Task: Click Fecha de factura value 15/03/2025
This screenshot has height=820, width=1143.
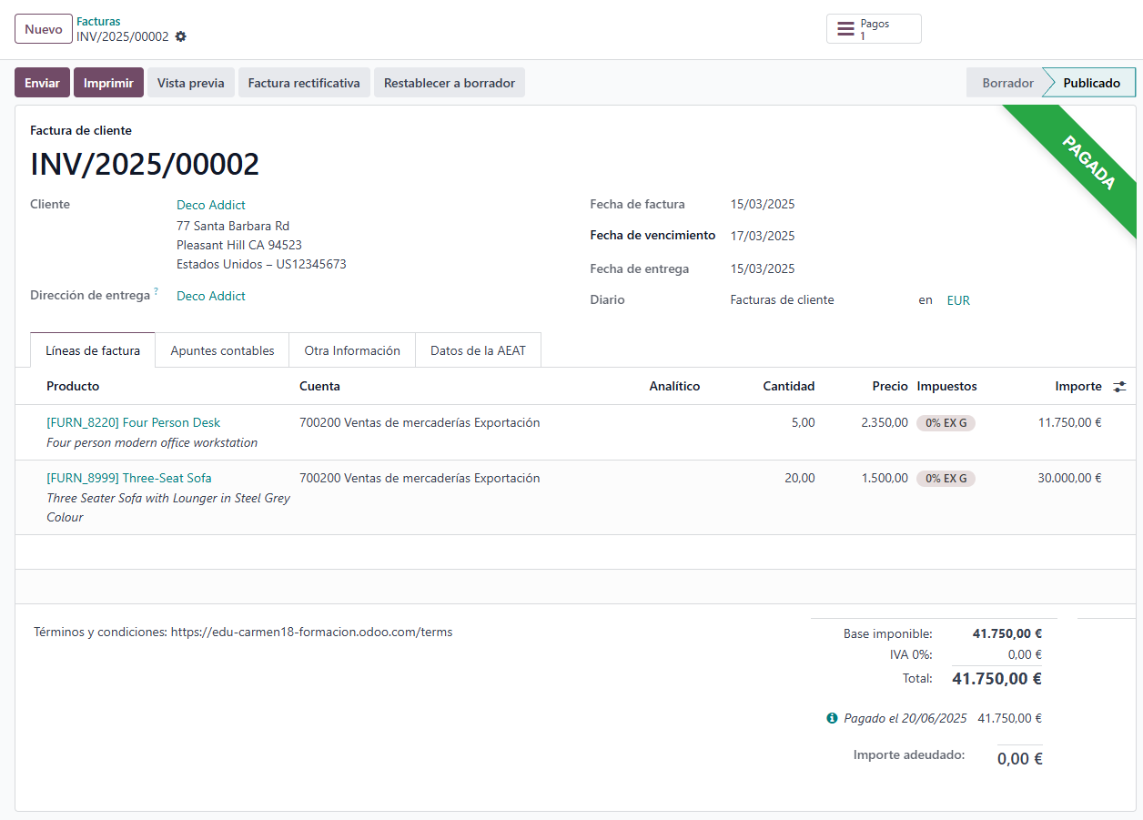Action: pos(763,204)
